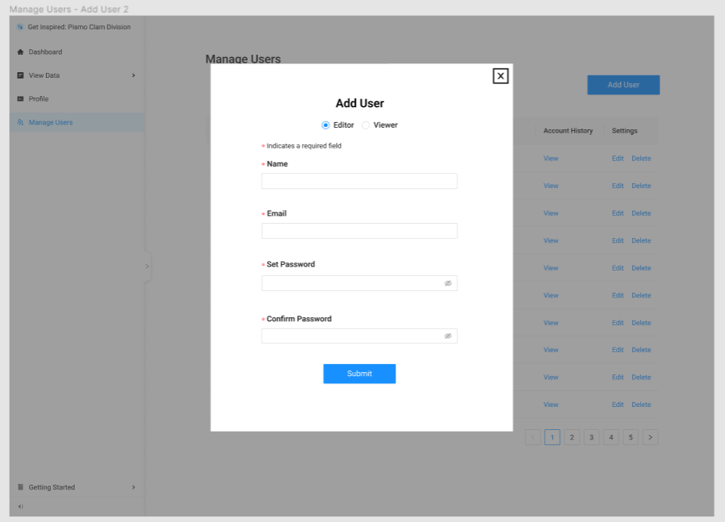Navigate to Dashboard from the sidebar menu
Image resolution: width=725 pixels, height=522 pixels.
(44, 52)
